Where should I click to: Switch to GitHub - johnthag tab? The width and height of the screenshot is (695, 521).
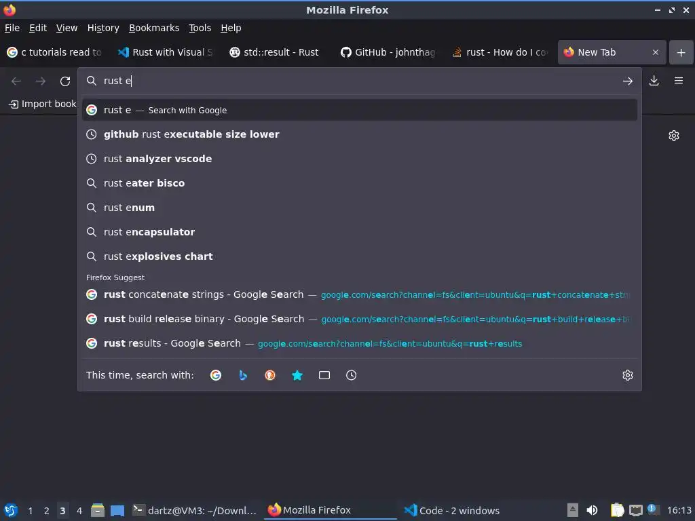tap(388, 52)
